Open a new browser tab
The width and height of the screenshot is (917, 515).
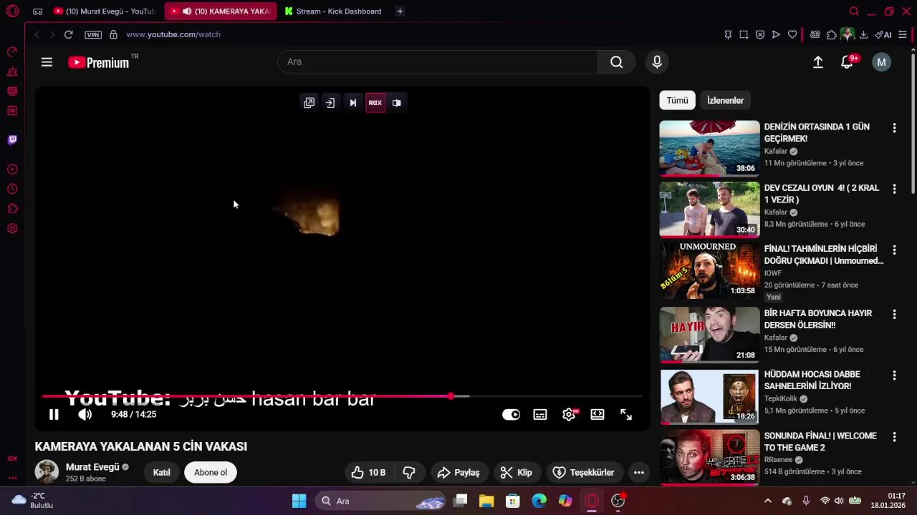[x=400, y=11]
